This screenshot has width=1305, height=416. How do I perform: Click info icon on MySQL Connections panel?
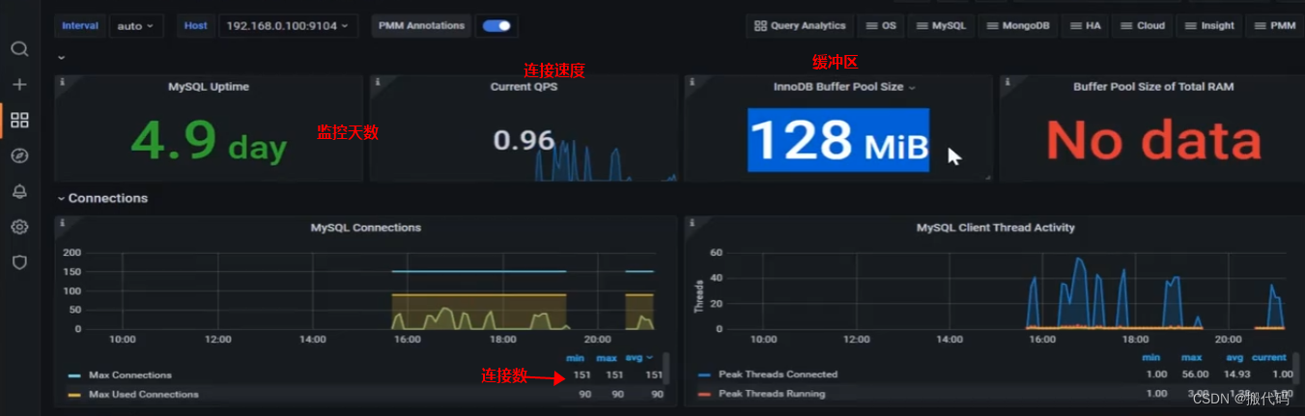(62, 223)
